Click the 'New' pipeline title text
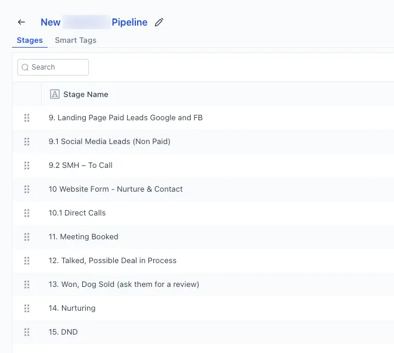Viewport: 394px width, 353px height. [x=51, y=22]
